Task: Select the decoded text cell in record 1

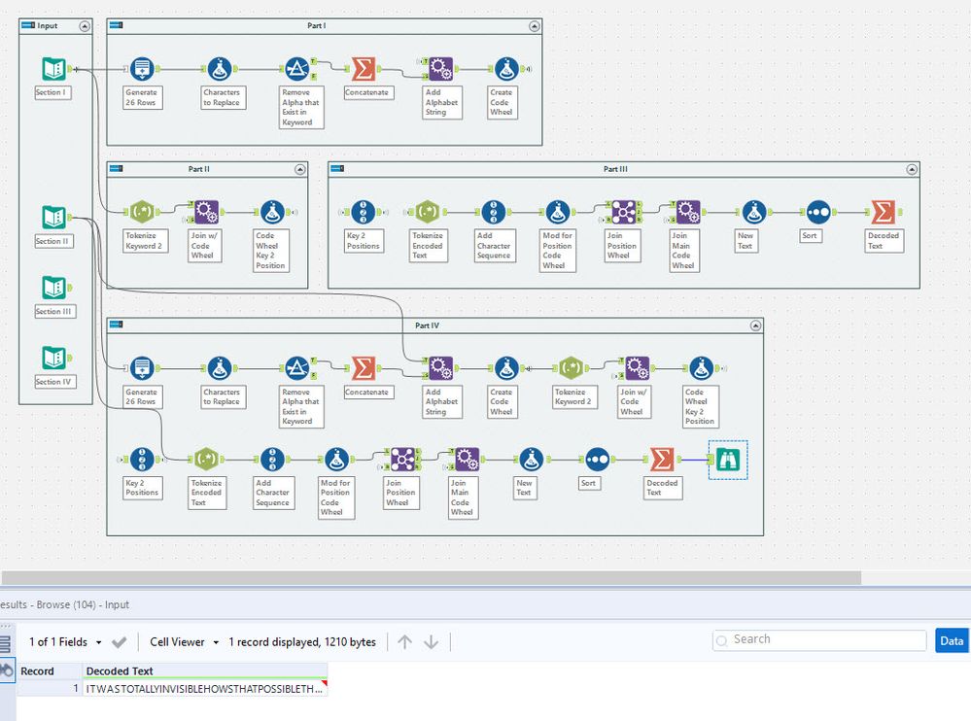Action: 205,689
